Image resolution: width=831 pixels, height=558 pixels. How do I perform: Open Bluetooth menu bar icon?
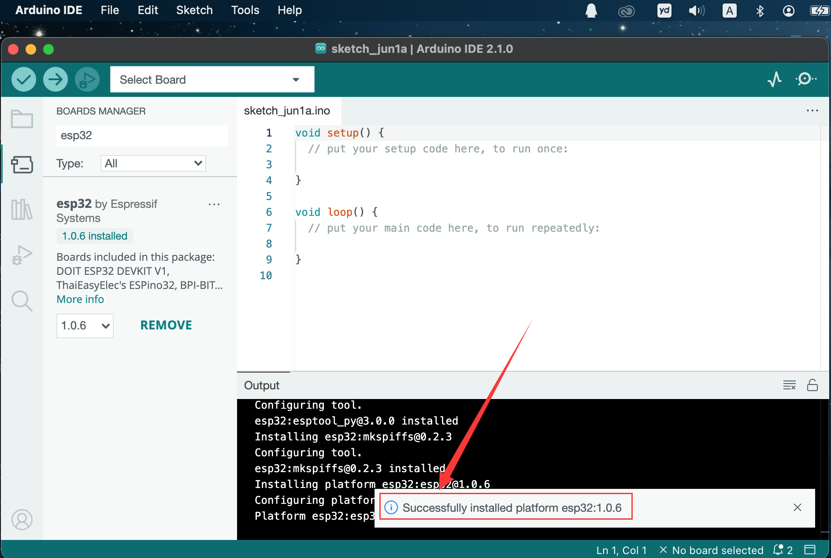(760, 11)
